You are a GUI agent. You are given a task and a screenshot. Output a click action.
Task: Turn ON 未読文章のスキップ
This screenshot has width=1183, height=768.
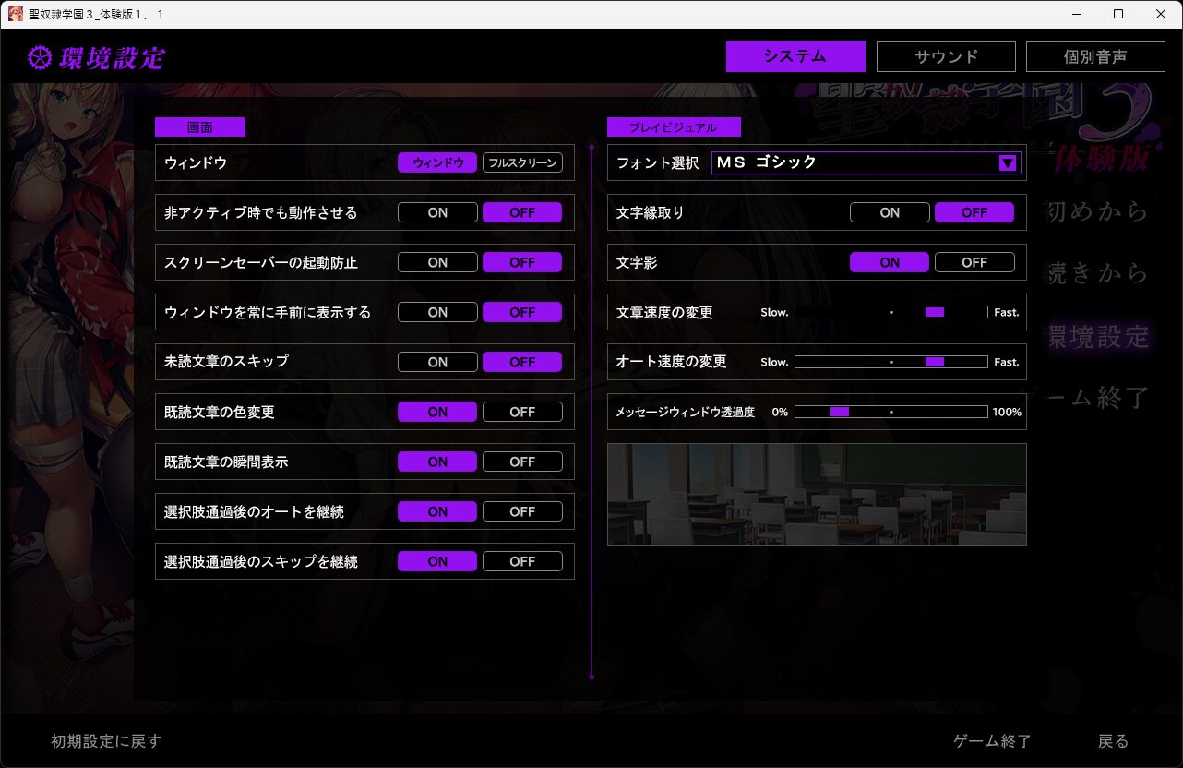(x=437, y=363)
